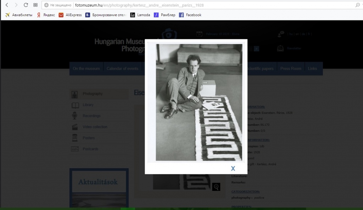Open the Яндекс bookmark
The width and height of the screenshot is (363, 210).
(46, 15)
